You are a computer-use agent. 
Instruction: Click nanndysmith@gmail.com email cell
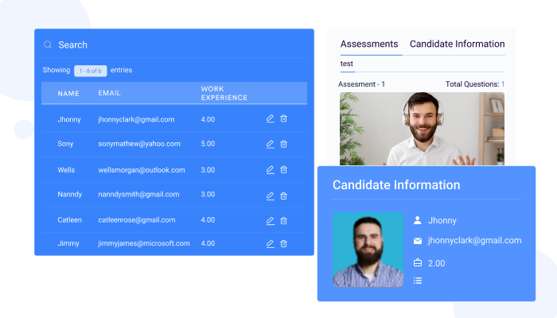click(x=138, y=194)
